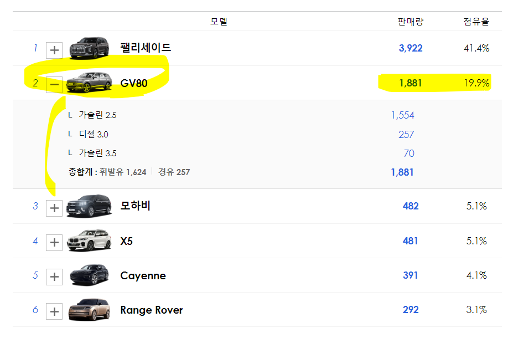This screenshot has width=508, height=338.
Task: Click rank number 1
Action: point(35,48)
